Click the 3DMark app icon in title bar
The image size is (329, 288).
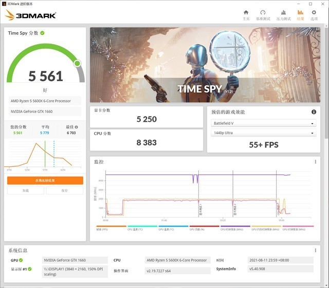tap(4, 4)
